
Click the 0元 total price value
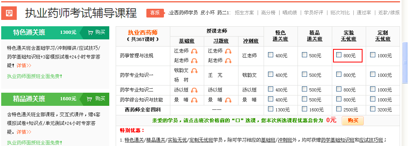(331, 120)
